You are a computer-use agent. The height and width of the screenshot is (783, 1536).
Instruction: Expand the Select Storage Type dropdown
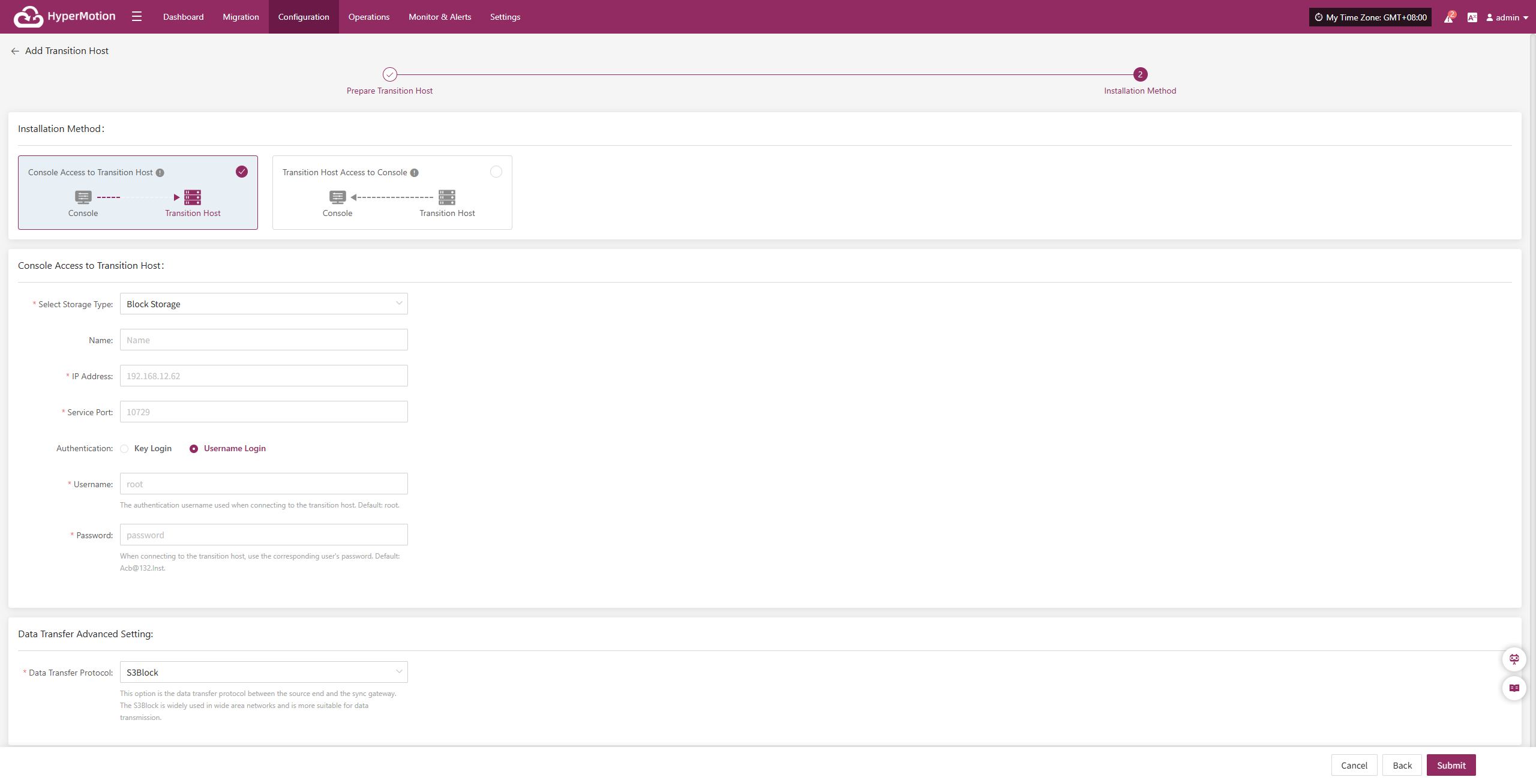pyautogui.click(x=263, y=304)
